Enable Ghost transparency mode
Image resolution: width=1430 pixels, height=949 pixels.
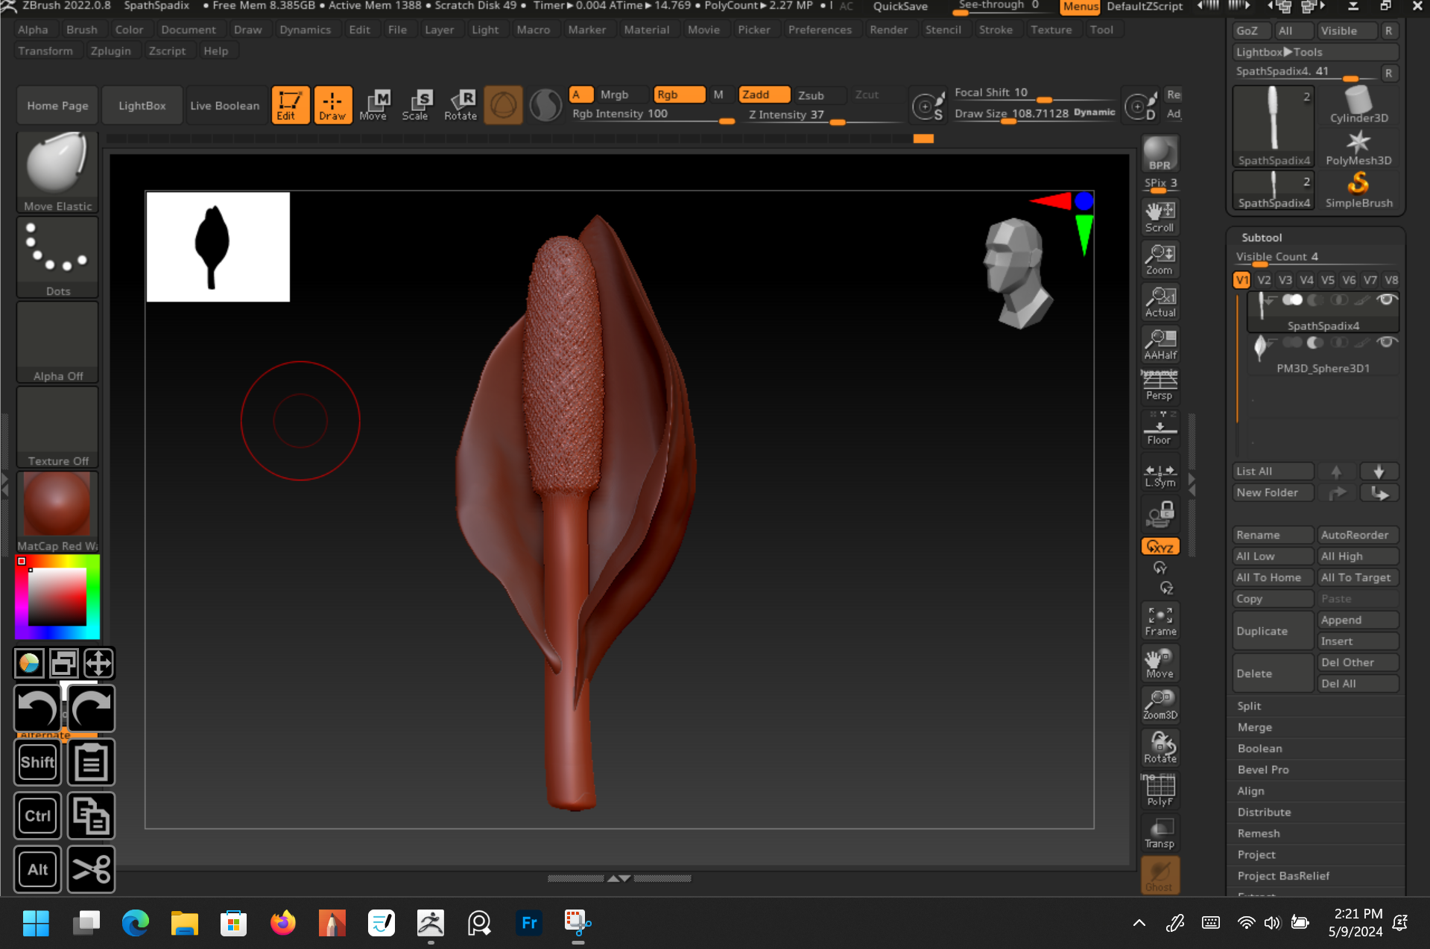point(1159,875)
